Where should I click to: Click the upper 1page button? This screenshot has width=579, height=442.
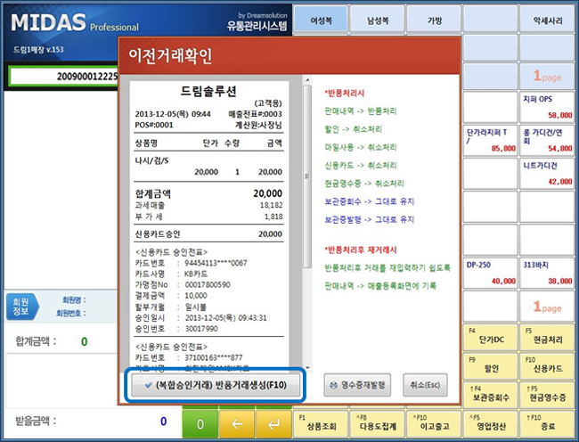coord(547,76)
